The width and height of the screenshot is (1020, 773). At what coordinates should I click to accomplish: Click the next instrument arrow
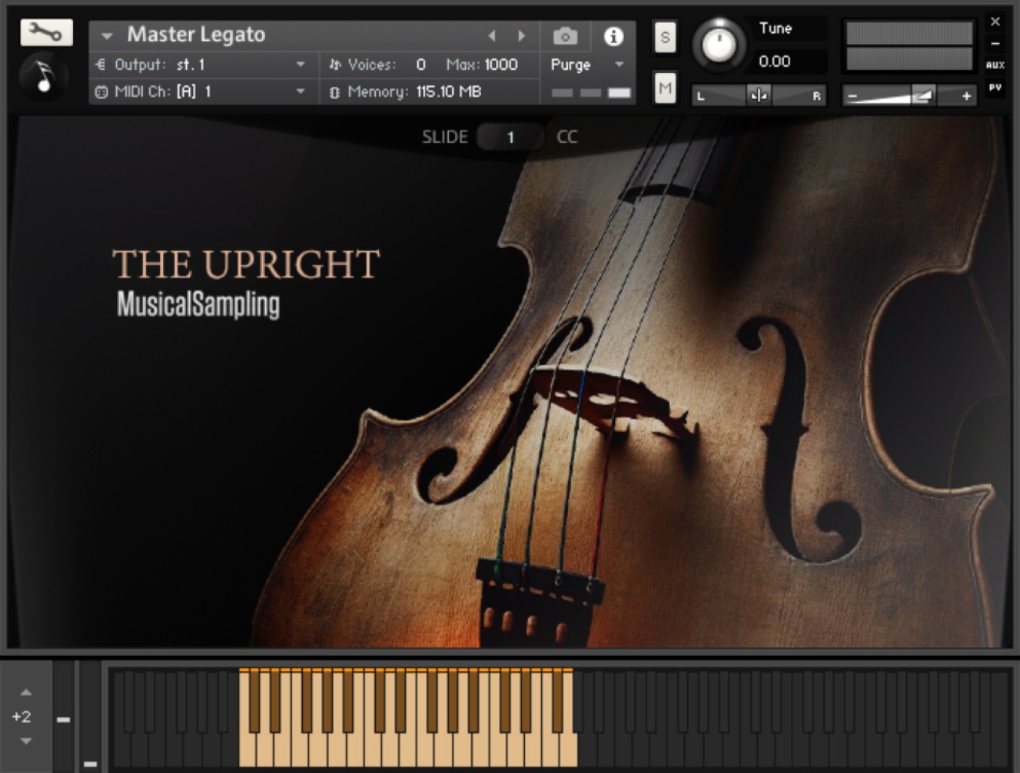521,36
